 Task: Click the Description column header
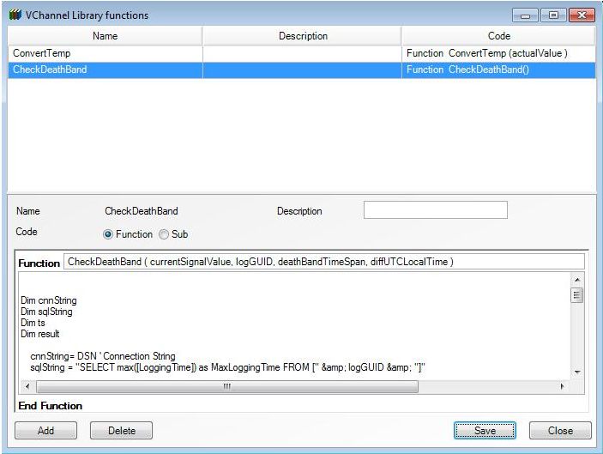(x=303, y=36)
